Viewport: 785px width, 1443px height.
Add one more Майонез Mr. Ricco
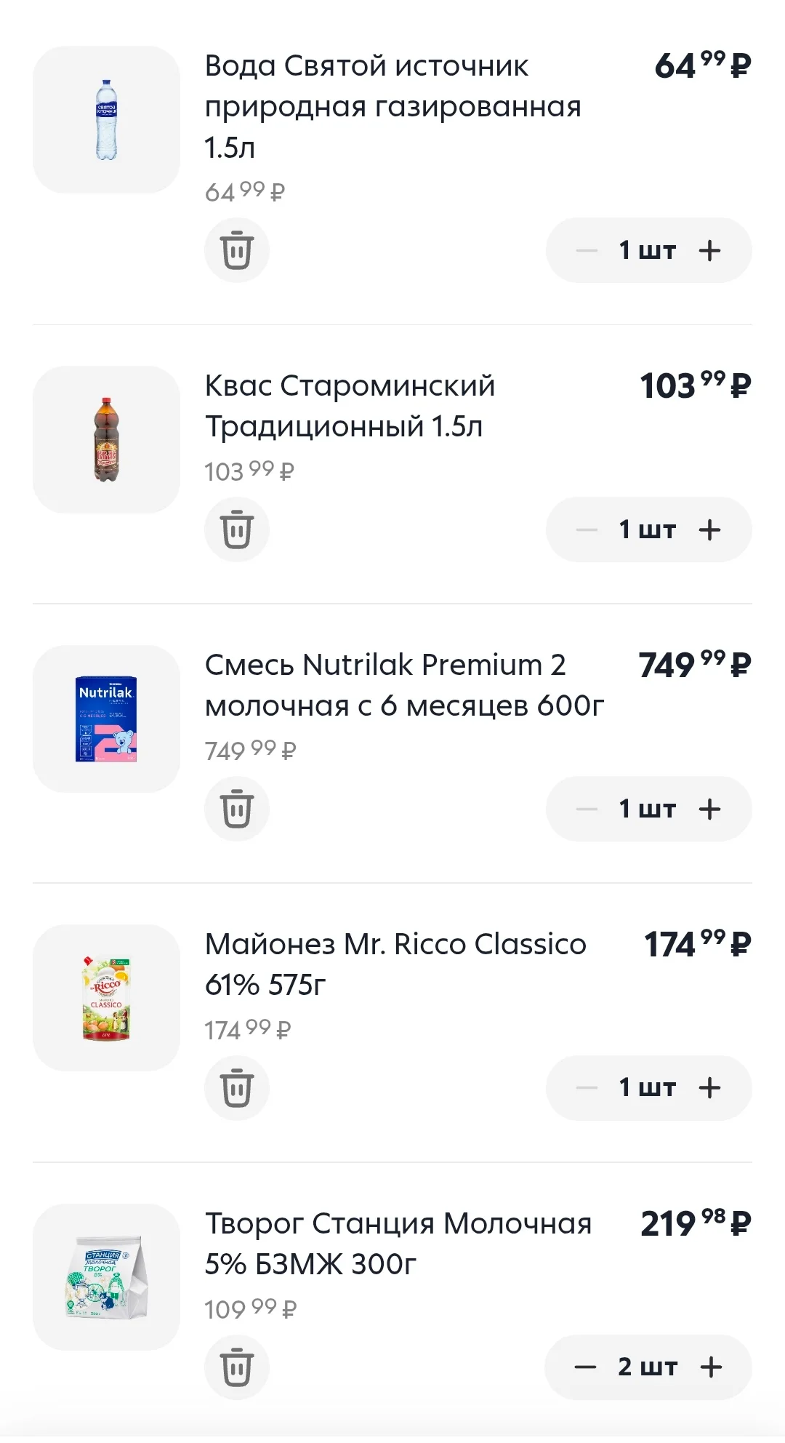(710, 1088)
